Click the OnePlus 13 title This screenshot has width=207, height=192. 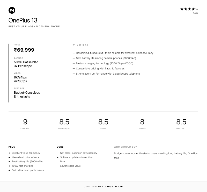click(x=23, y=20)
